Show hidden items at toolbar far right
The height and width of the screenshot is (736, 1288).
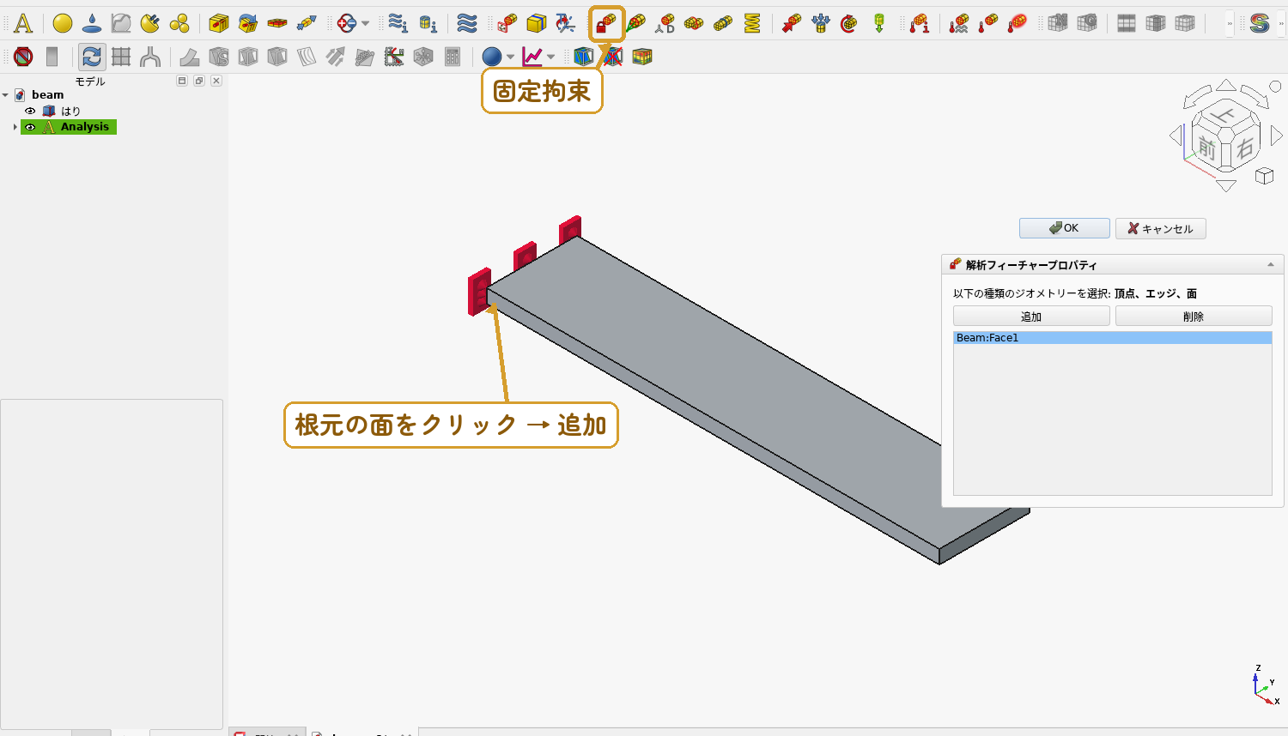coord(1282,24)
